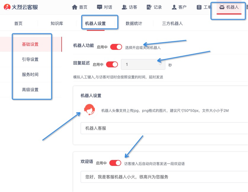The width and height of the screenshot is (248, 192).
Task: Switch to the sub-navigation 首页 tab
Action: (x=18, y=23)
